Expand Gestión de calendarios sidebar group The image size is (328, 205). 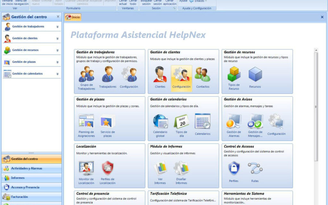click(57, 74)
